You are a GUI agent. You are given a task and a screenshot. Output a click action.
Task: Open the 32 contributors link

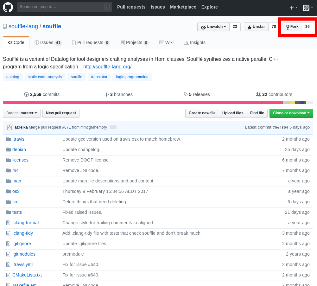click(x=274, y=94)
